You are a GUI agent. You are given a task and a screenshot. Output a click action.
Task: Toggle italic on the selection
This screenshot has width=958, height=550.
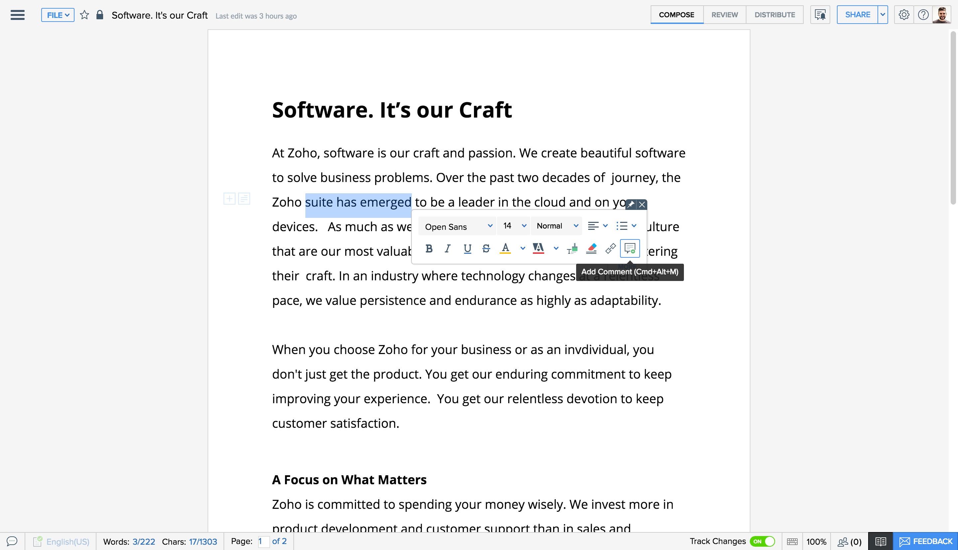[x=447, y=248]
